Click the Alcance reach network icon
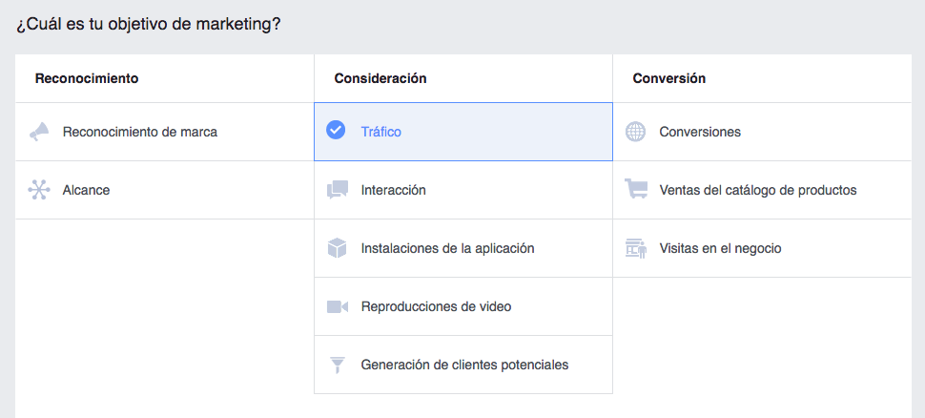 39,190
